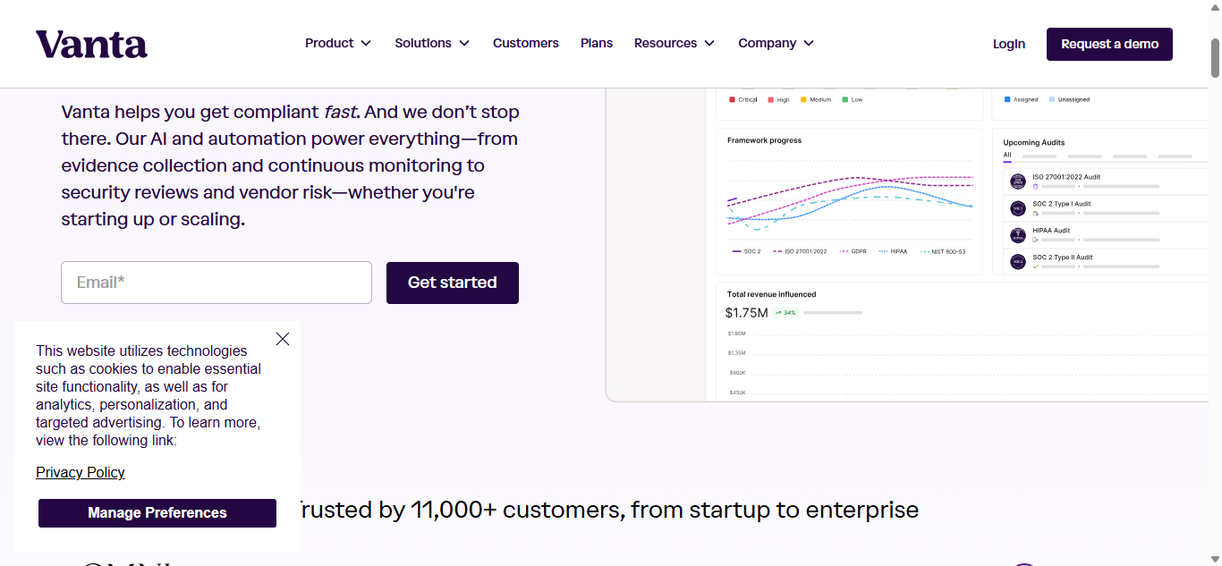Image resolution: width=1222 pixels, height=566 pixels.
Task: Click the Login link
Action: click(x=1009, y=44)
